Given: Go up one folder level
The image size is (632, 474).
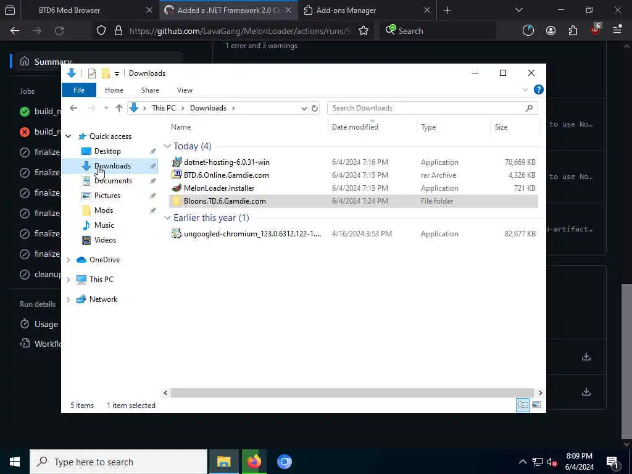Looking at the screenshot, I should [x=119, y=108].
